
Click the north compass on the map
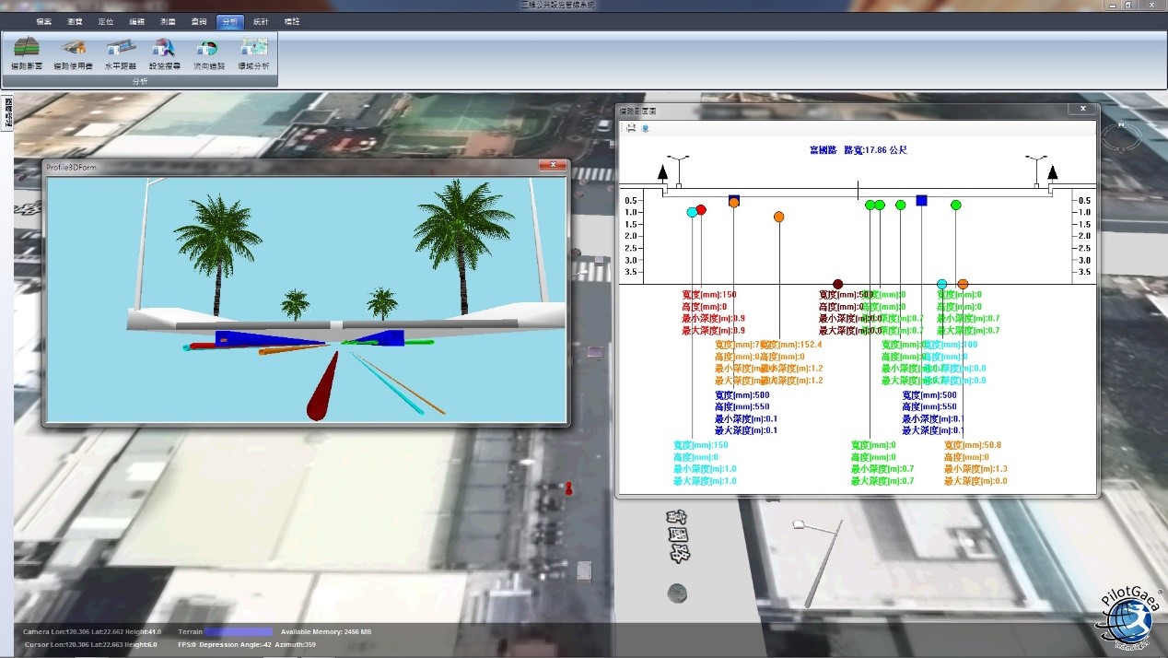[1121, 136]
